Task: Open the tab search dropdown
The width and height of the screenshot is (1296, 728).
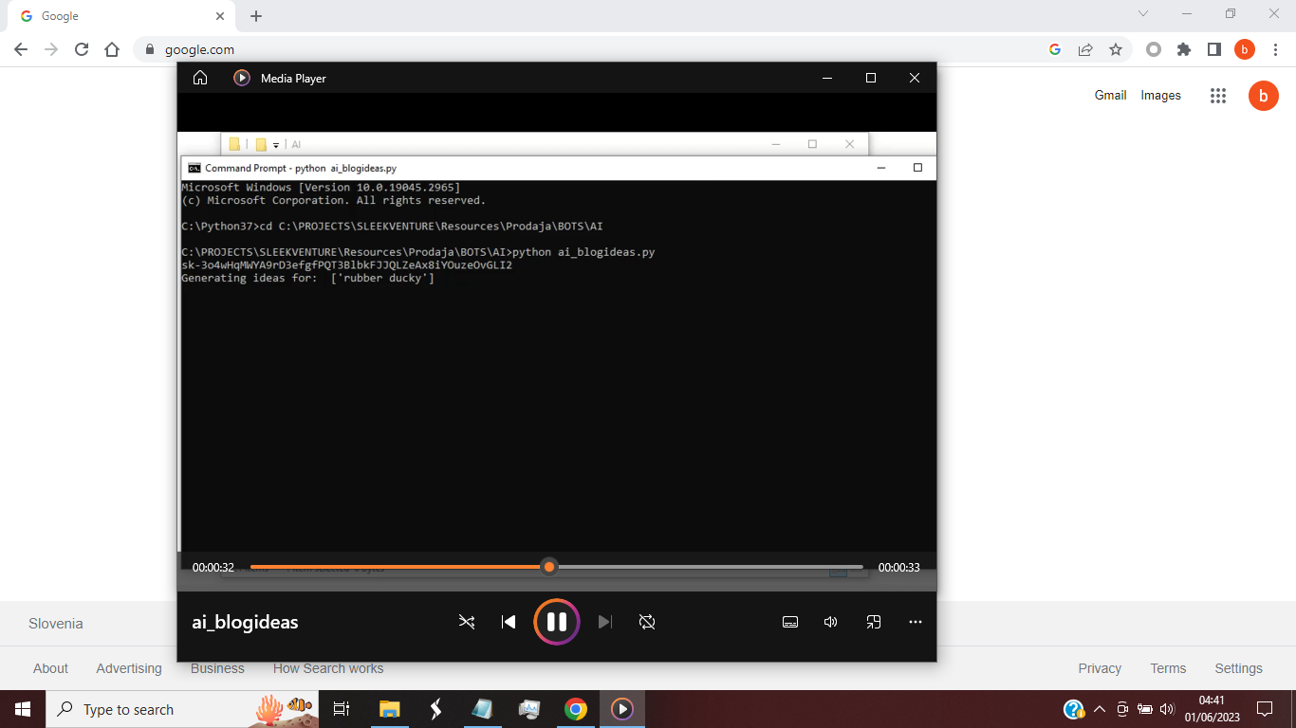Action: pos(1143,13)
